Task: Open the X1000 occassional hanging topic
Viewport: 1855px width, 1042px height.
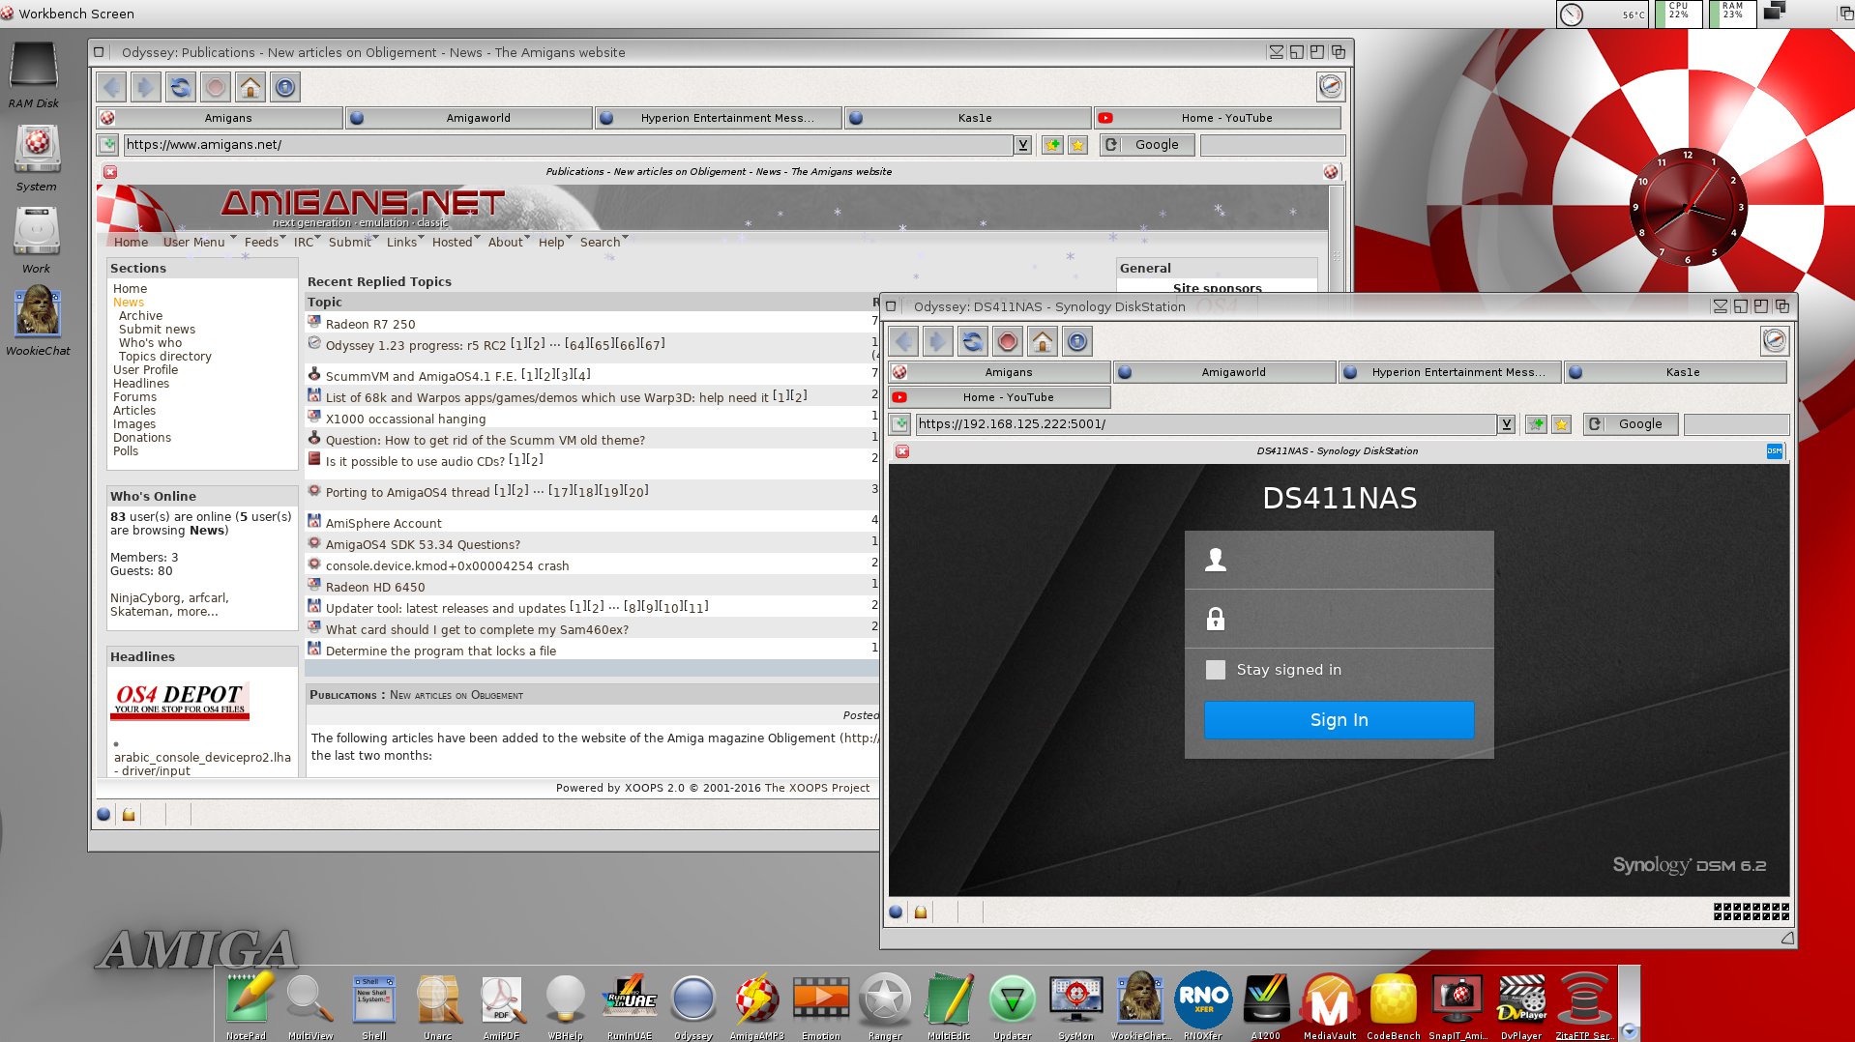Action: pos(405,419)
